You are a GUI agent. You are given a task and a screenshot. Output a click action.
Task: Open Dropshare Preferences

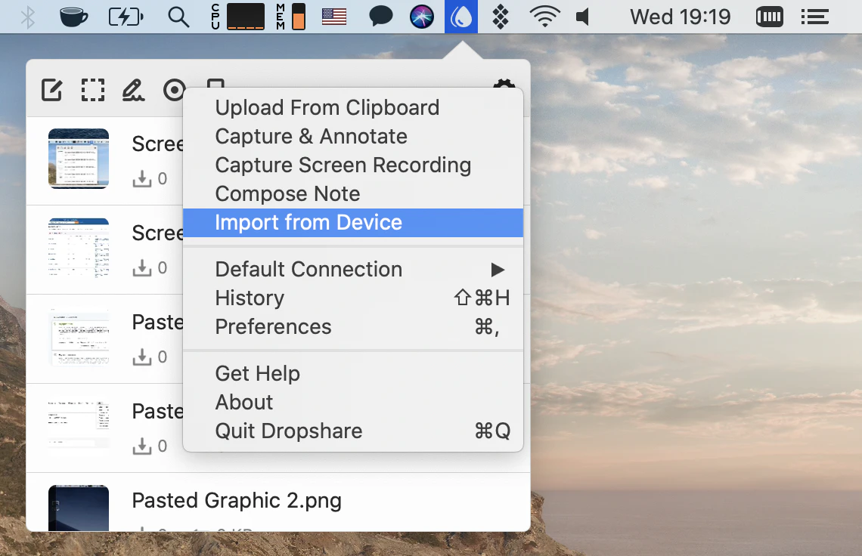(x=353, y=327)
